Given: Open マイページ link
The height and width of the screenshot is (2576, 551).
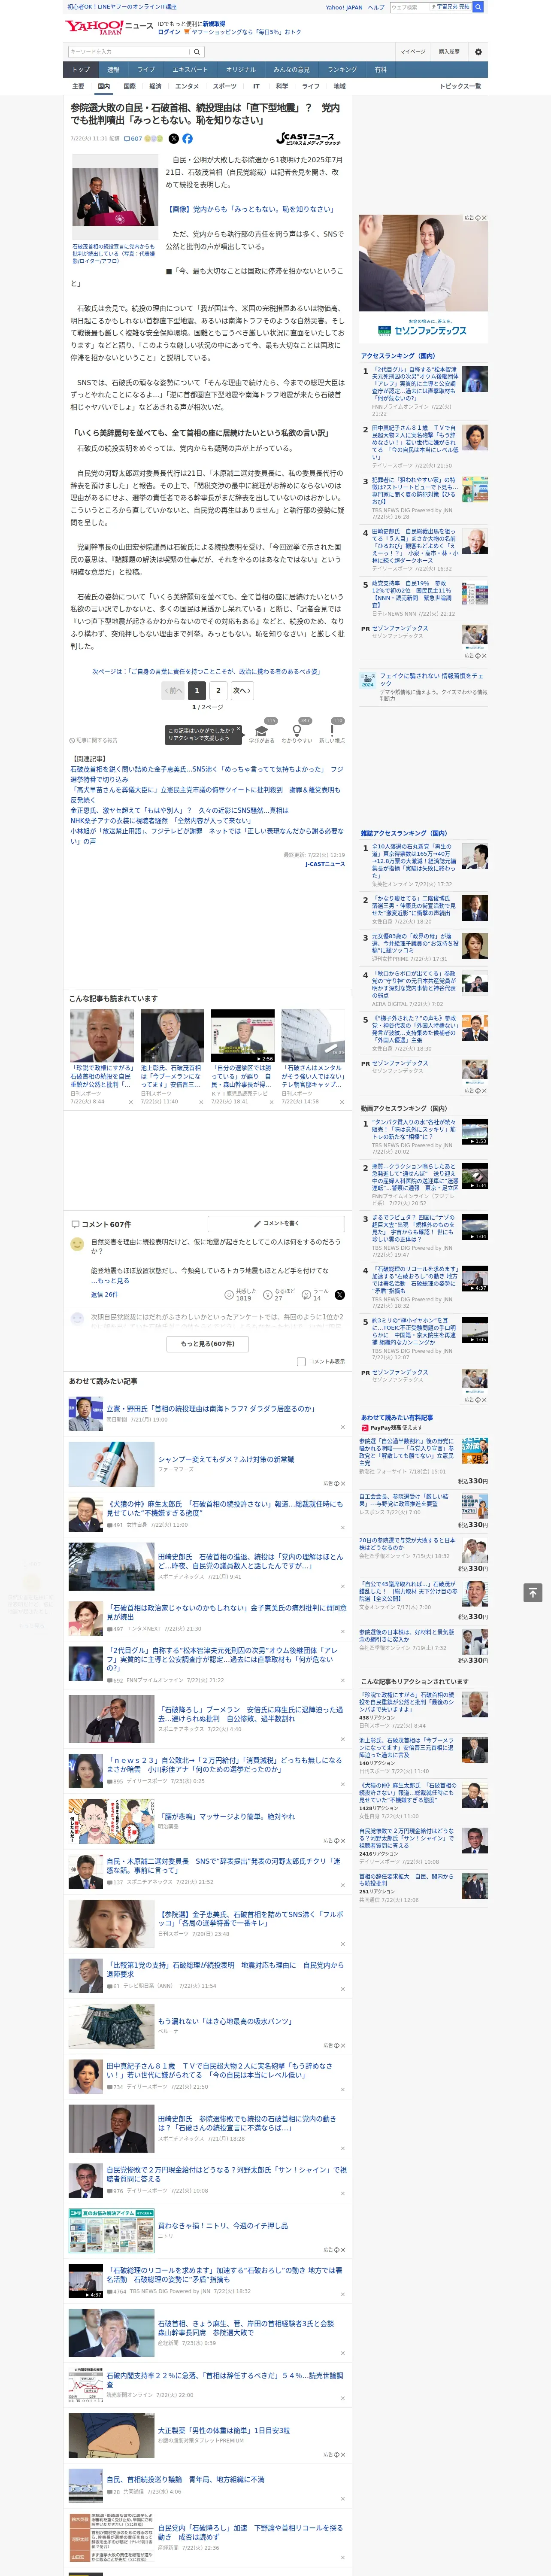Looking at the screenshot, I should (412, 51).
